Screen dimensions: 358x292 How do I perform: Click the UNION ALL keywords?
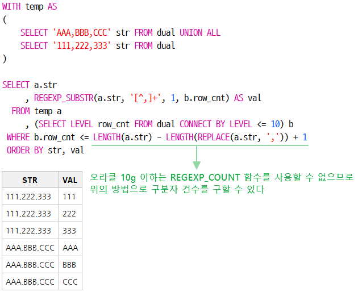(200, 32)
